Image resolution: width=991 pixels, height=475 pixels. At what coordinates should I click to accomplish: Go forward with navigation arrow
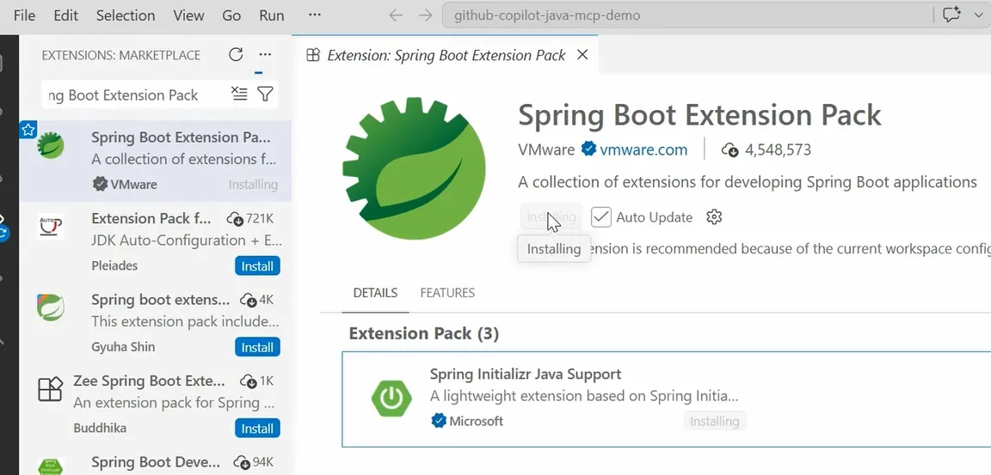click(425, 15)
